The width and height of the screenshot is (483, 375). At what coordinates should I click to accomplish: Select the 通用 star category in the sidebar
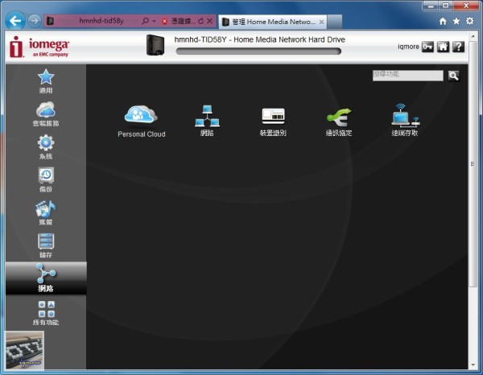click(46, 81)
